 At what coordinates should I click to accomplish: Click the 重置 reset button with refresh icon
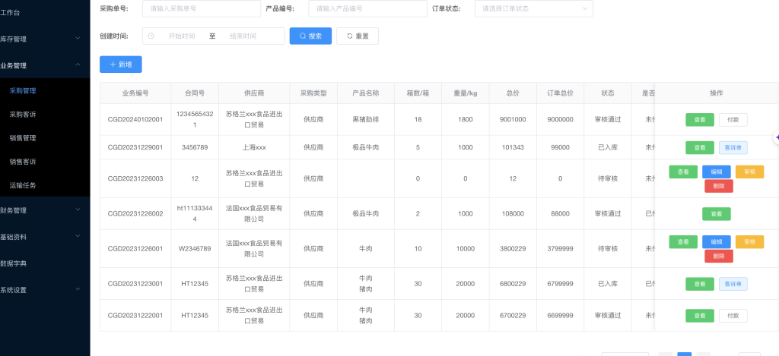tap(357, 36)
